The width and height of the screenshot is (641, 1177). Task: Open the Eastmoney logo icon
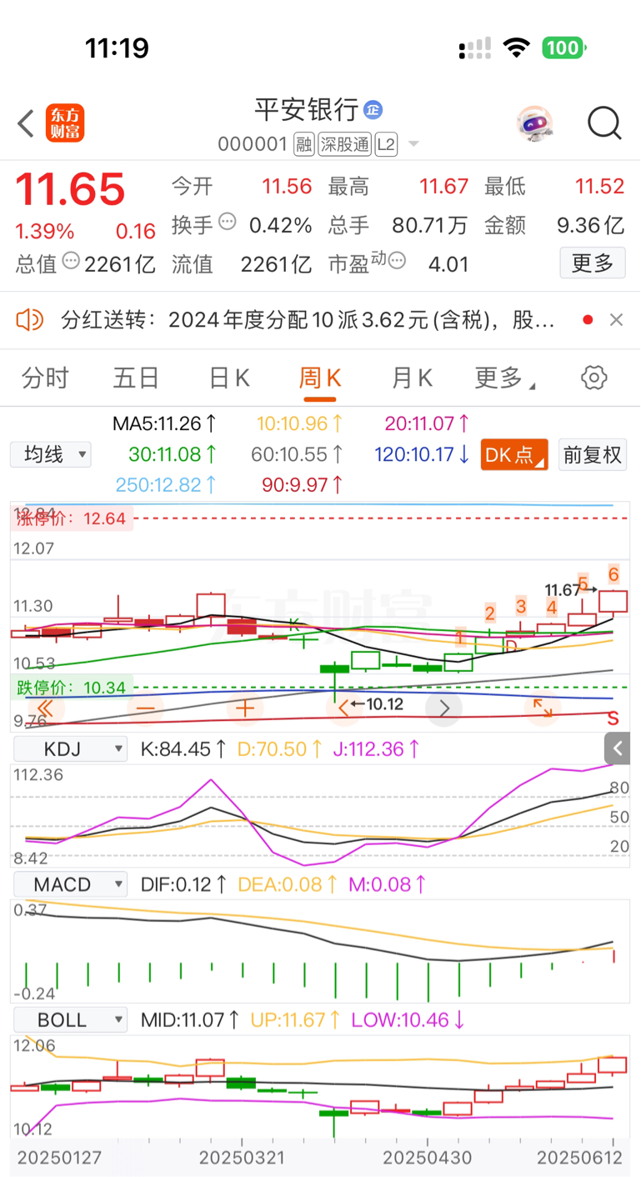coord(66,123)
